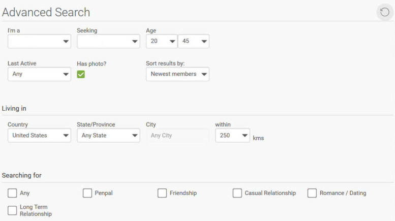Screen dimensions: 395x221
Task: Open Sort results by Newest members dropdown
Action: [x=177, y=74]
